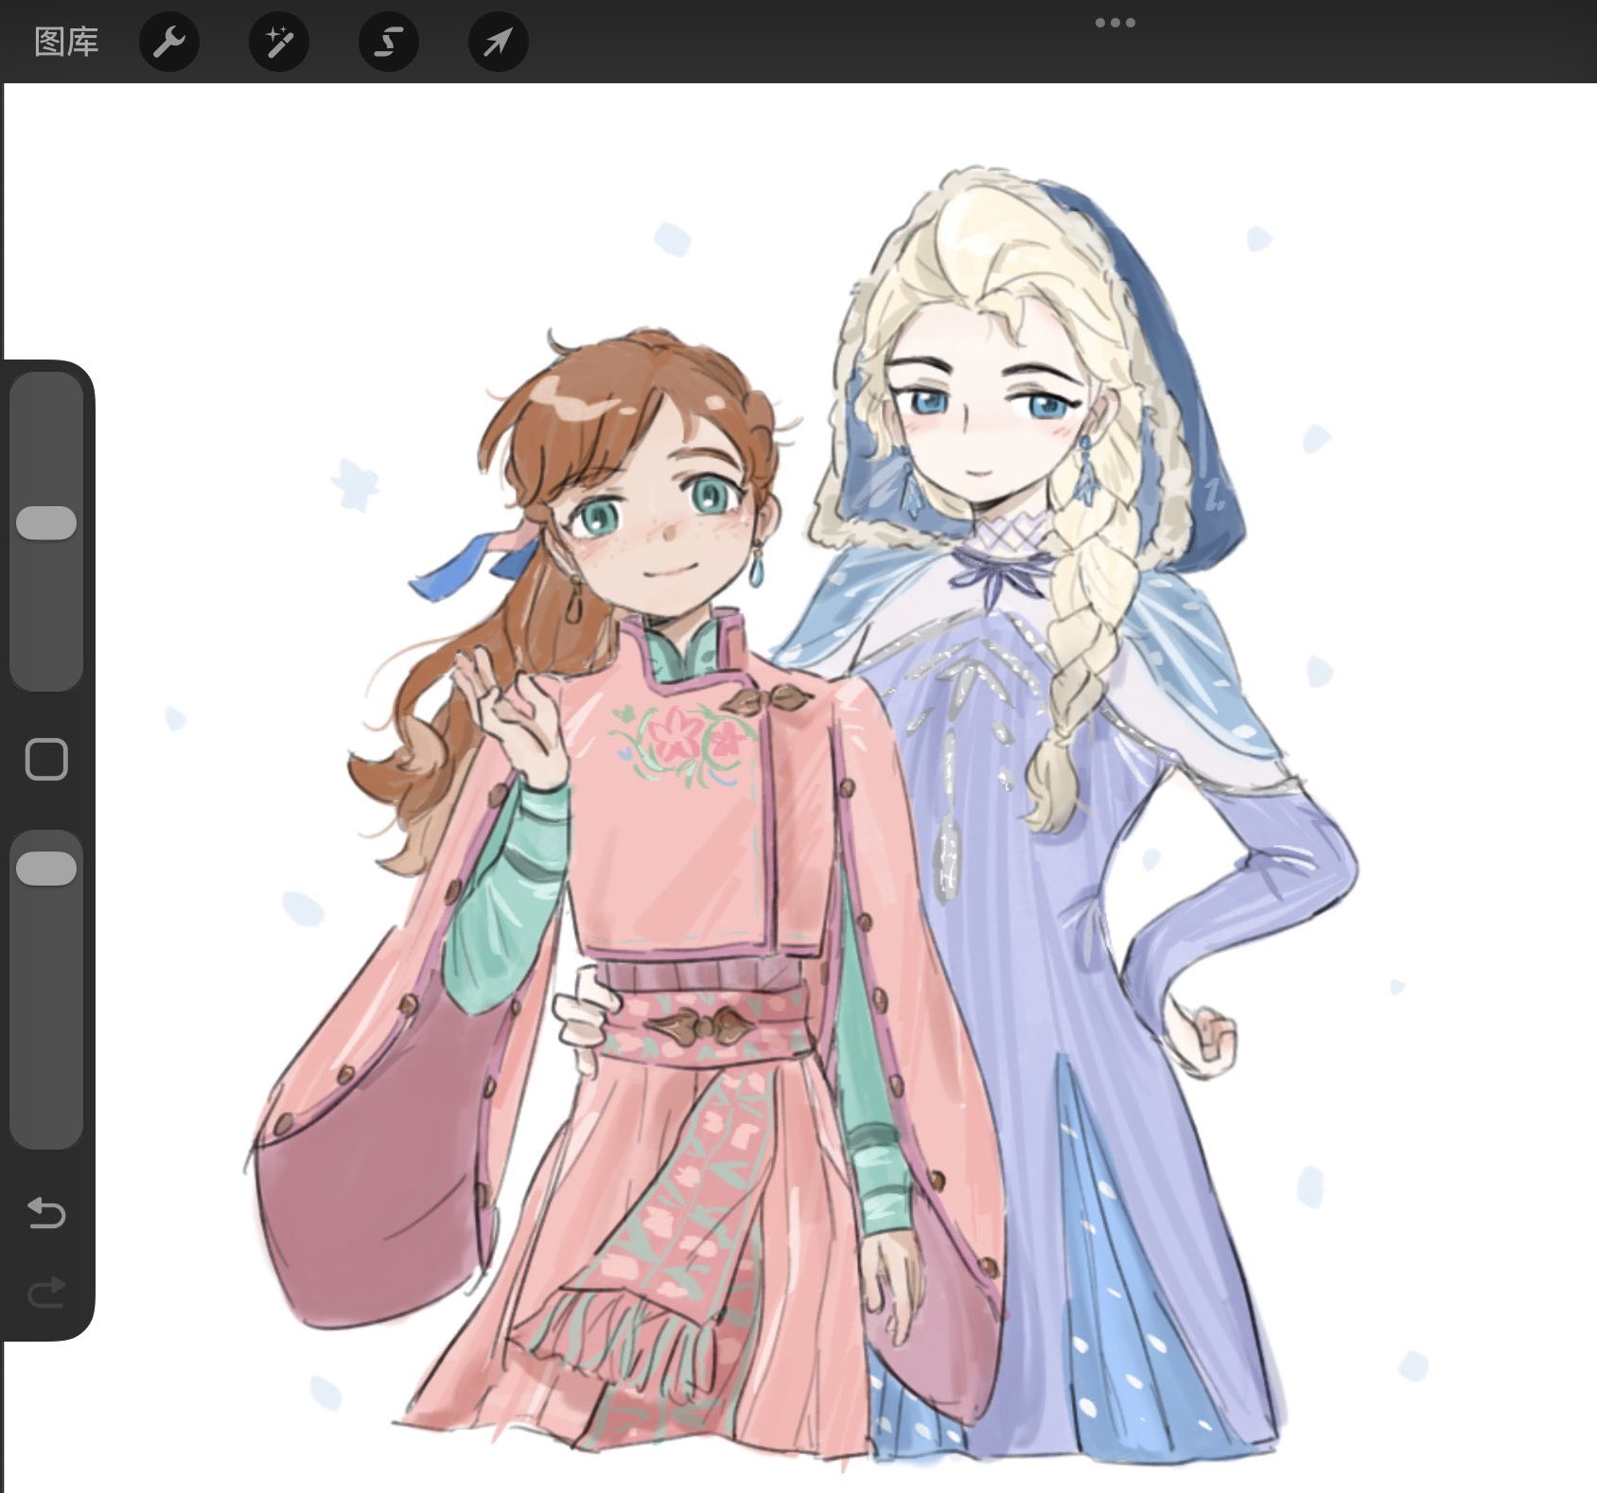The height and width of the screenshot is (1493, 1597).
Task: Open the 图库 gallery
Action: tap(66, 42)
